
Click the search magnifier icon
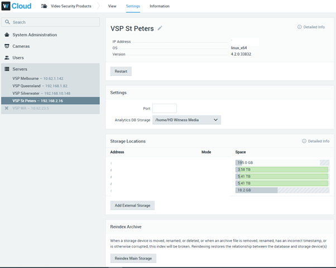point(7,22)
